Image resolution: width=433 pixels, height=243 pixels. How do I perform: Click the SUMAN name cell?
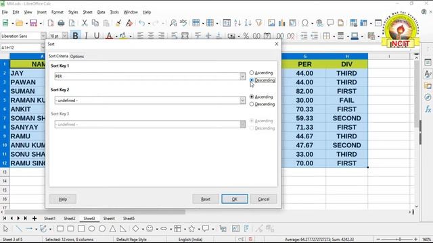tap(27, 91)
